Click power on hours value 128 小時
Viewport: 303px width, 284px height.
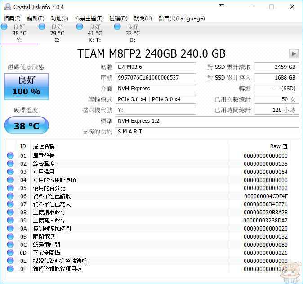coord(276,110)
